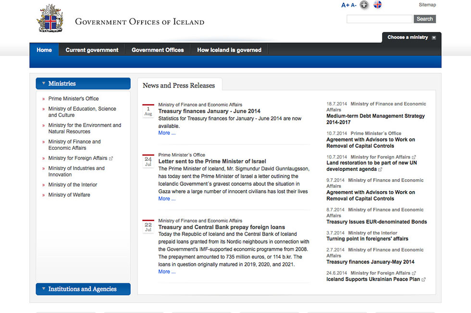This screenshot has height=313, width=471.
Task: Open Iceland Supports Ukrainian Peace Plan
Action: pos(373,279)
